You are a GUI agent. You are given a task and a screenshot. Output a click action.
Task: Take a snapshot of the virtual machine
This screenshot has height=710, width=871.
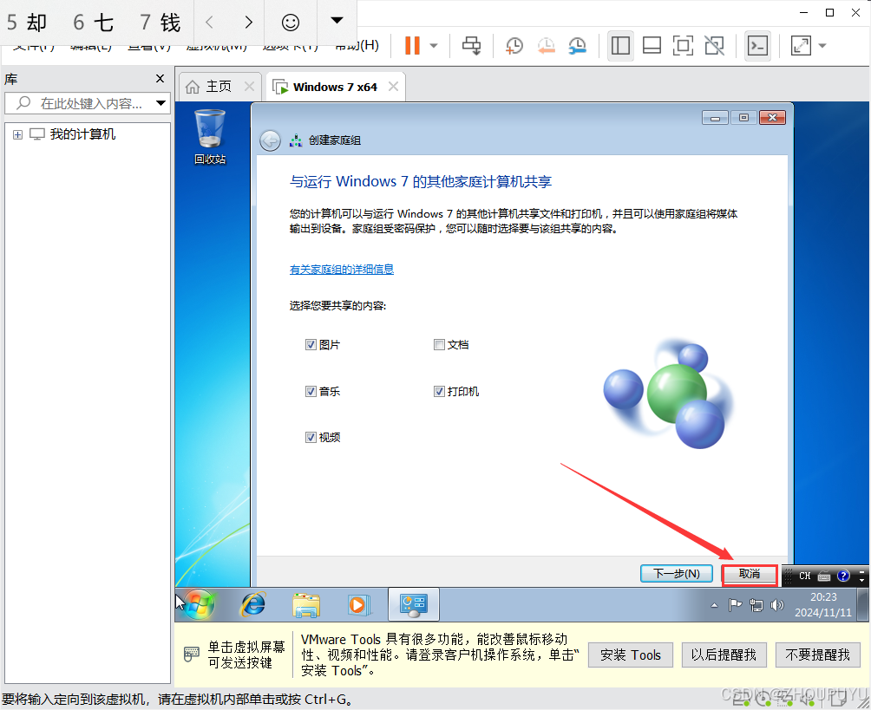pos(514,46)
